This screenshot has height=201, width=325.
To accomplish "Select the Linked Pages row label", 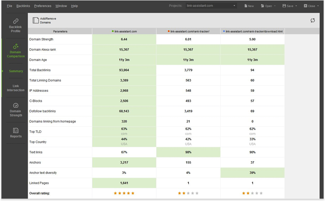I will 39,183.
